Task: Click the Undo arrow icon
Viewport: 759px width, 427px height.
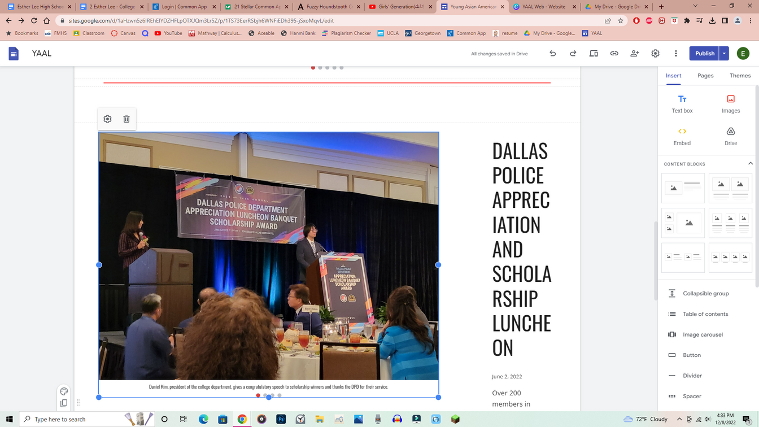Action: click(552, 54)
